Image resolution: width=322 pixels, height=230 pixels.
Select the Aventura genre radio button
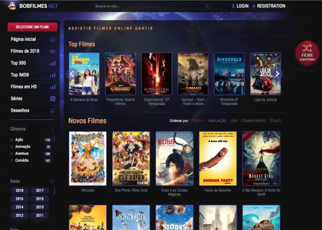(12, 153)
